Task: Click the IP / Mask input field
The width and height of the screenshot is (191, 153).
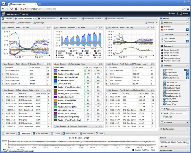Action: click(178, 113)
